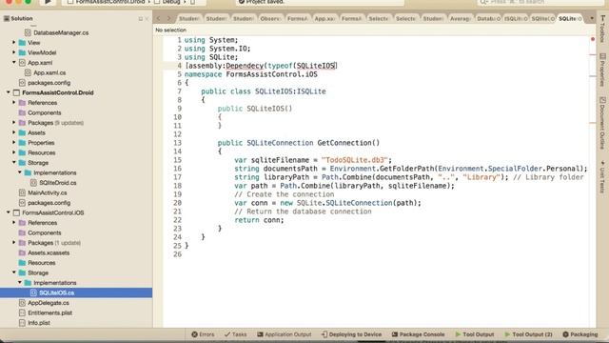
Task: Click on the "TodoSQLite.db3" string literal
Action: (x=355, y=160)
